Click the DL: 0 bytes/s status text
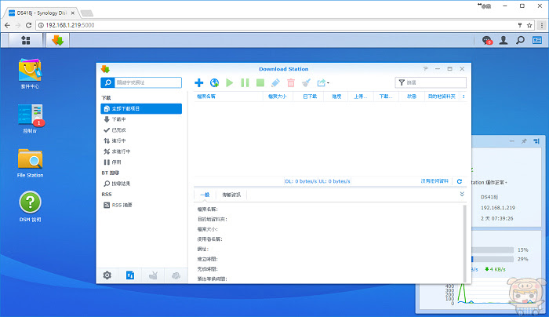Screen dimensions: 549x317 pyautogui.click(x=300, y=181)
